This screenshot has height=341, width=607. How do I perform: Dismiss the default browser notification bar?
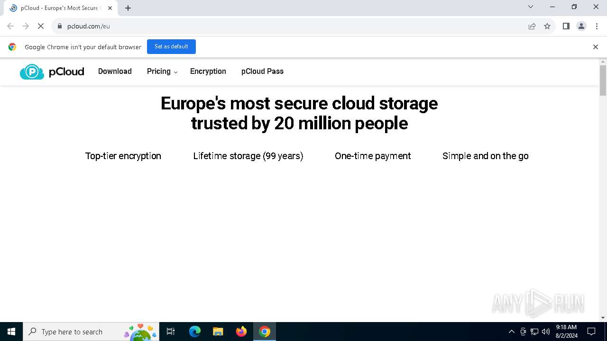[596, 47]
